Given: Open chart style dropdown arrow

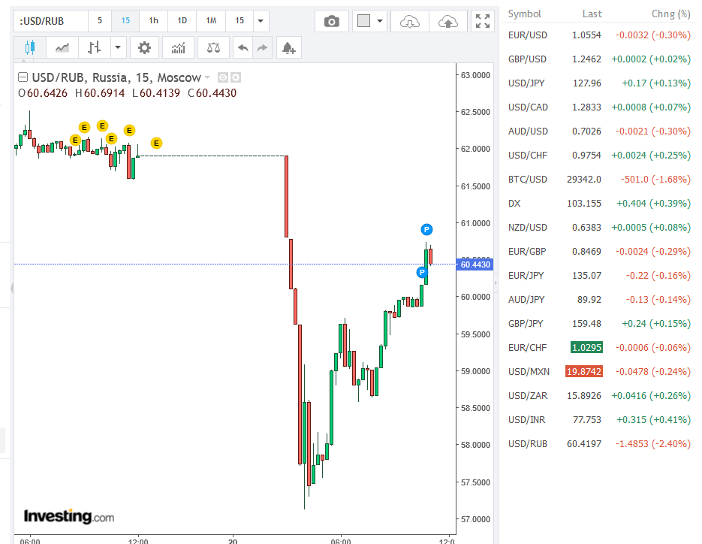Looking at the screenshot, I should click(x=118, y=47).
